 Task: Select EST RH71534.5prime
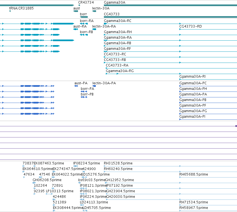(194, 202)
